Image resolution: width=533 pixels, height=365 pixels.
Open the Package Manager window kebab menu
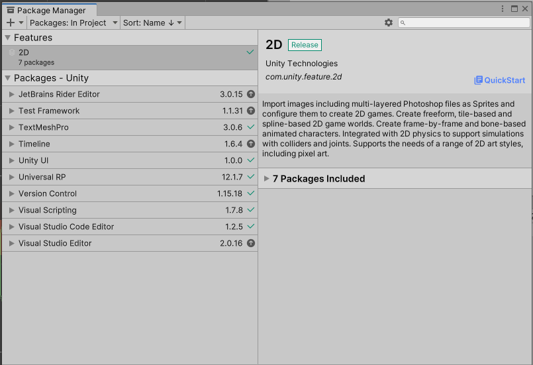tap(503, 9)
